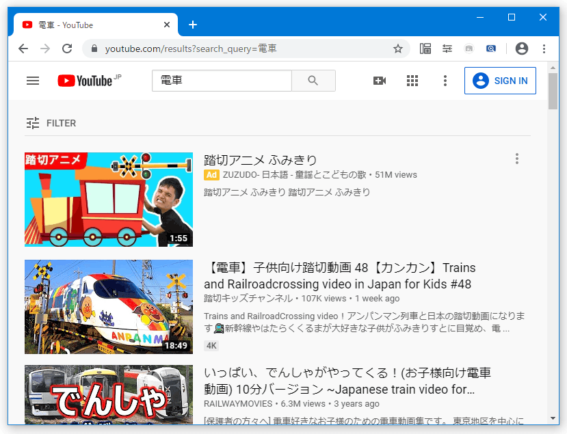Close the 電車 - YouTube tab
The width and height of the screenshot is (567, 434).
(x=167, y=25)
